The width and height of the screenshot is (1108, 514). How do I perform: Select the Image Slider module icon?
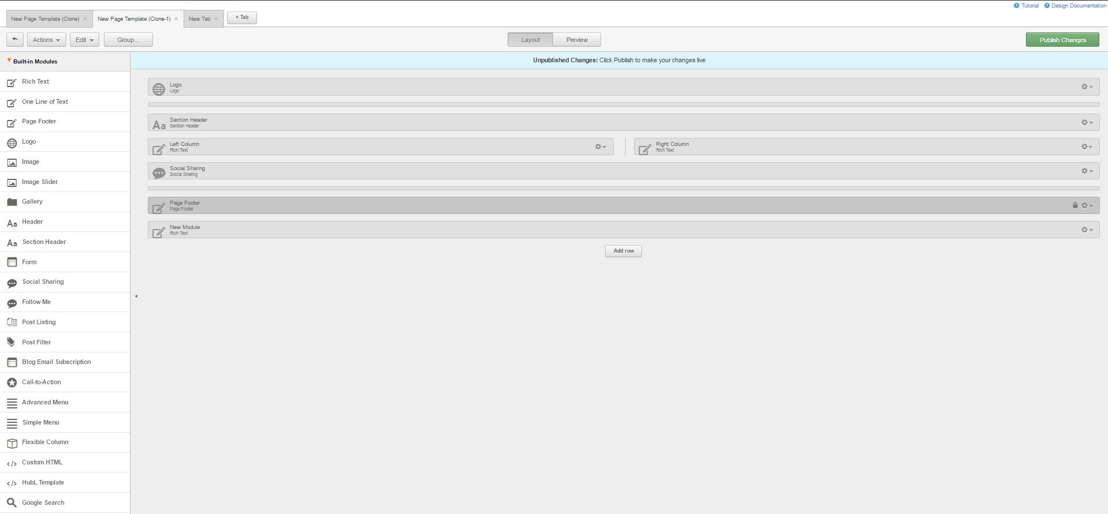[x=12, y=182]
